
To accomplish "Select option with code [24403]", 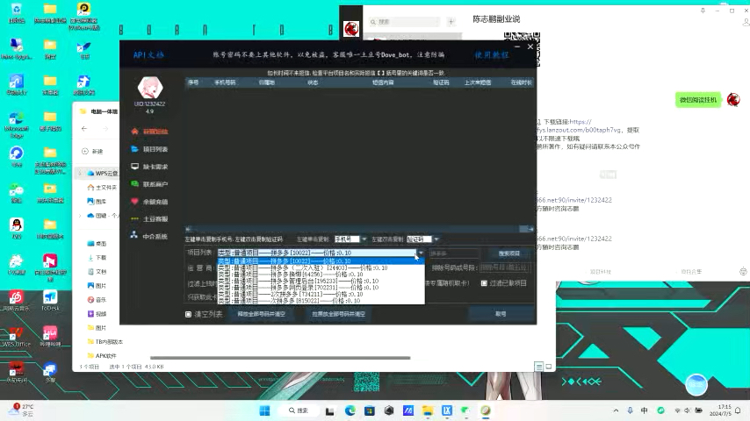I will tap(321, 268).
